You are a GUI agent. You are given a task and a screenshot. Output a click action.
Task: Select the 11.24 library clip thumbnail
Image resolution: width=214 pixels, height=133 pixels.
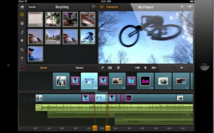[35, 19]
